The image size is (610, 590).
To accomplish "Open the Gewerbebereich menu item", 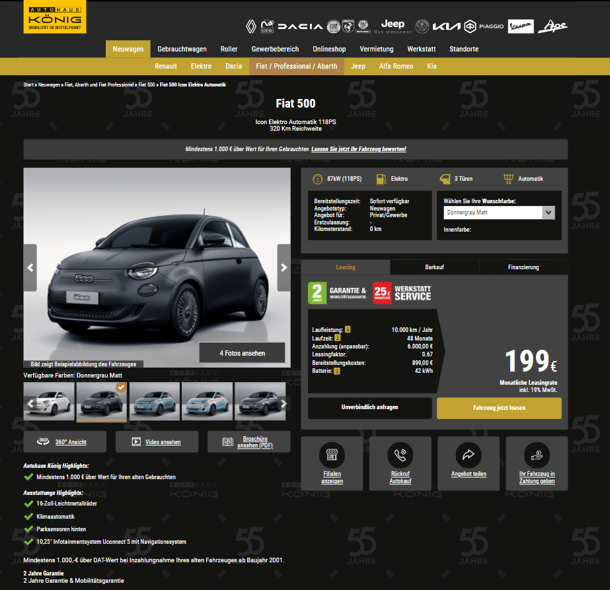I will tap(275, 49).
